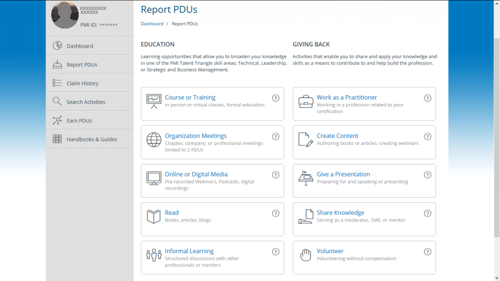500x281 pixels.
Task: View help for Informal Learning
Action: [x=275, y=252]
